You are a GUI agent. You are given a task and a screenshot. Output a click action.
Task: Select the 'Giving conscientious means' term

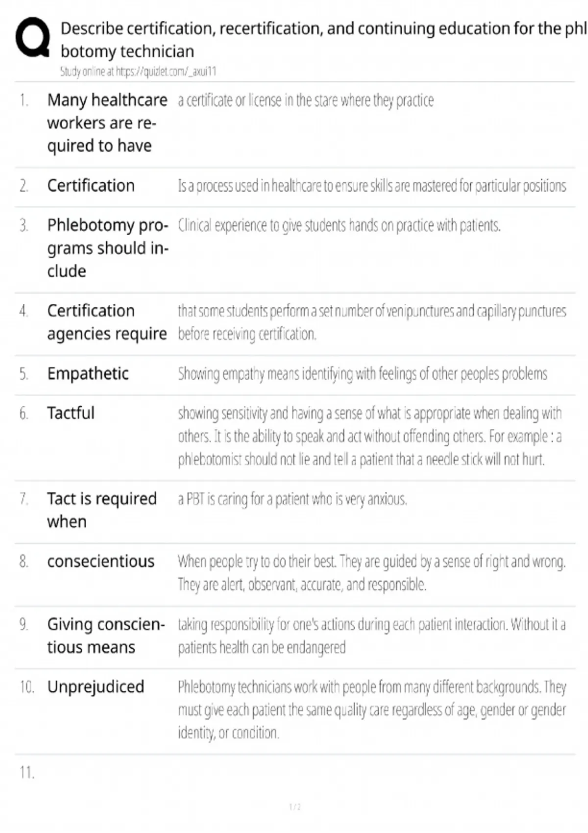(106, 636)
